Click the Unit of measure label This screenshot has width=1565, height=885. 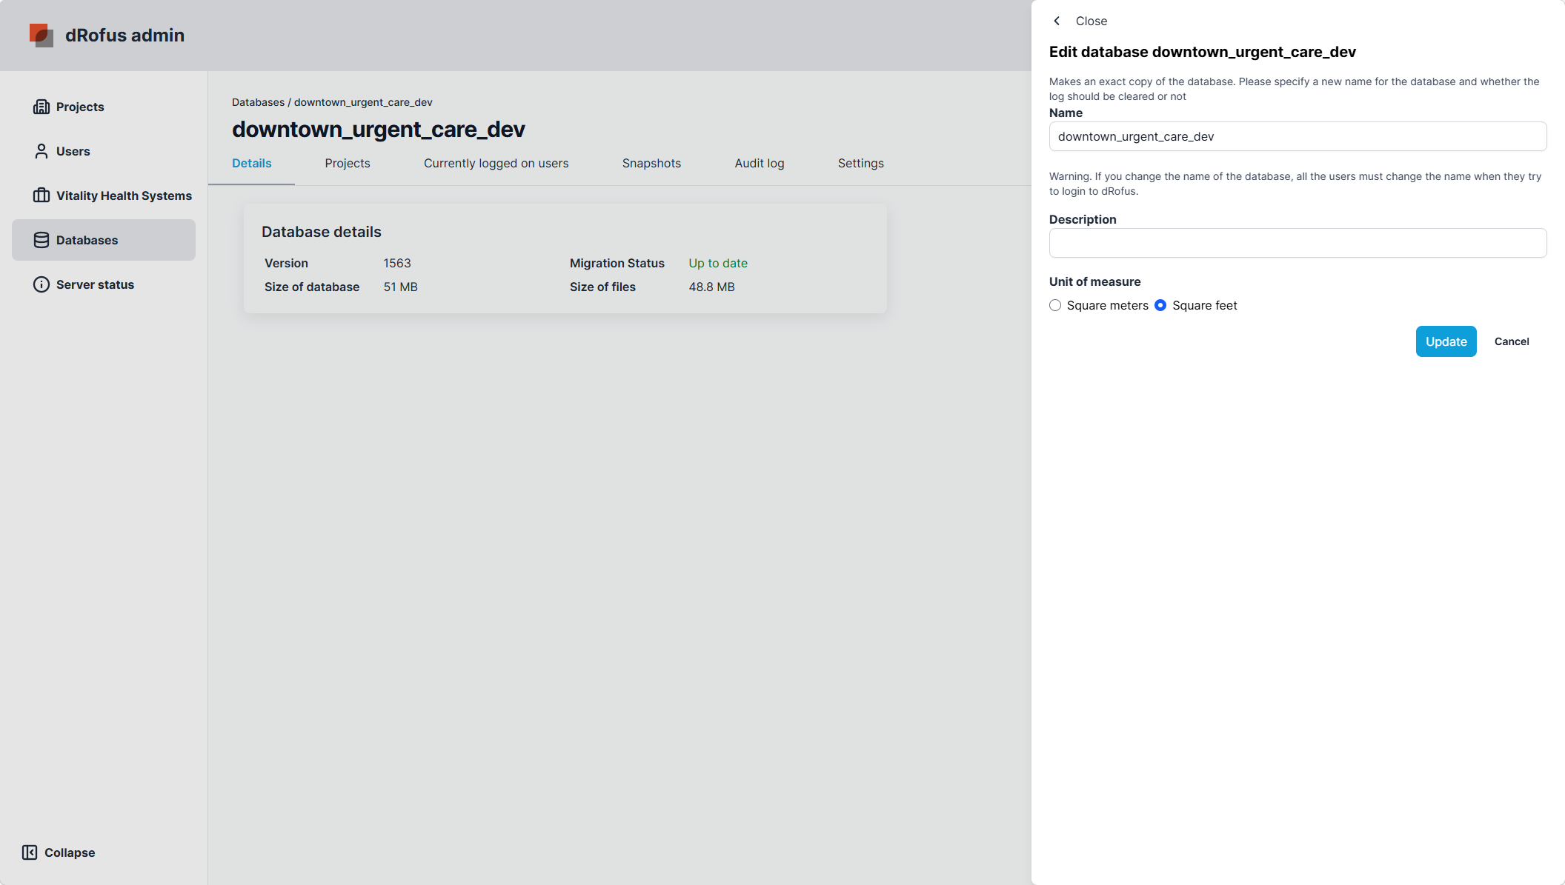[1094, 281]
